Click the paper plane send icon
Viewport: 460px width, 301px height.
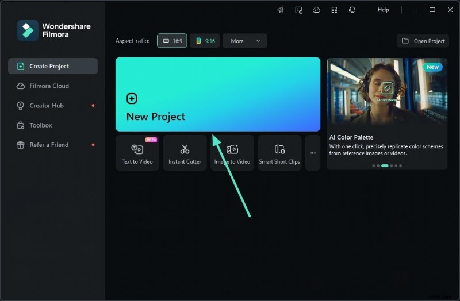coord(281,10)
